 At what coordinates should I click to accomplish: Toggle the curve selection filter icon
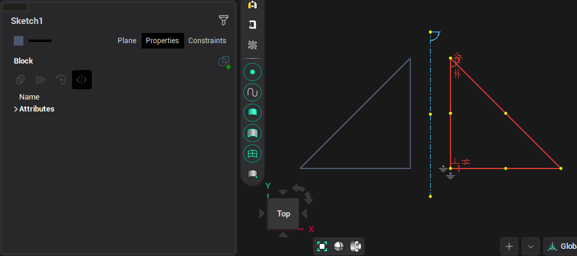pyautogui.click(x=253, y=93)
